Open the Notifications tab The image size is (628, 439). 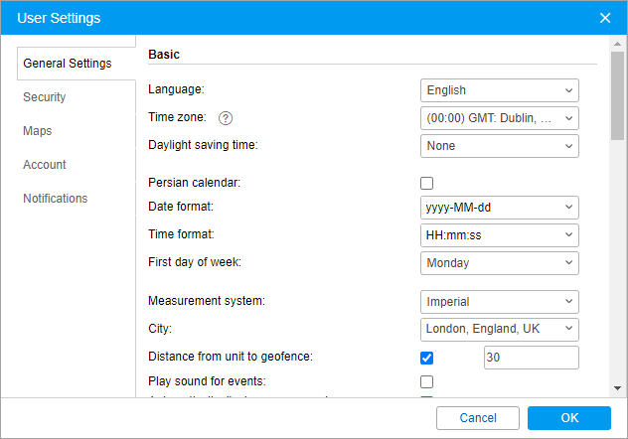coord(55,199)
